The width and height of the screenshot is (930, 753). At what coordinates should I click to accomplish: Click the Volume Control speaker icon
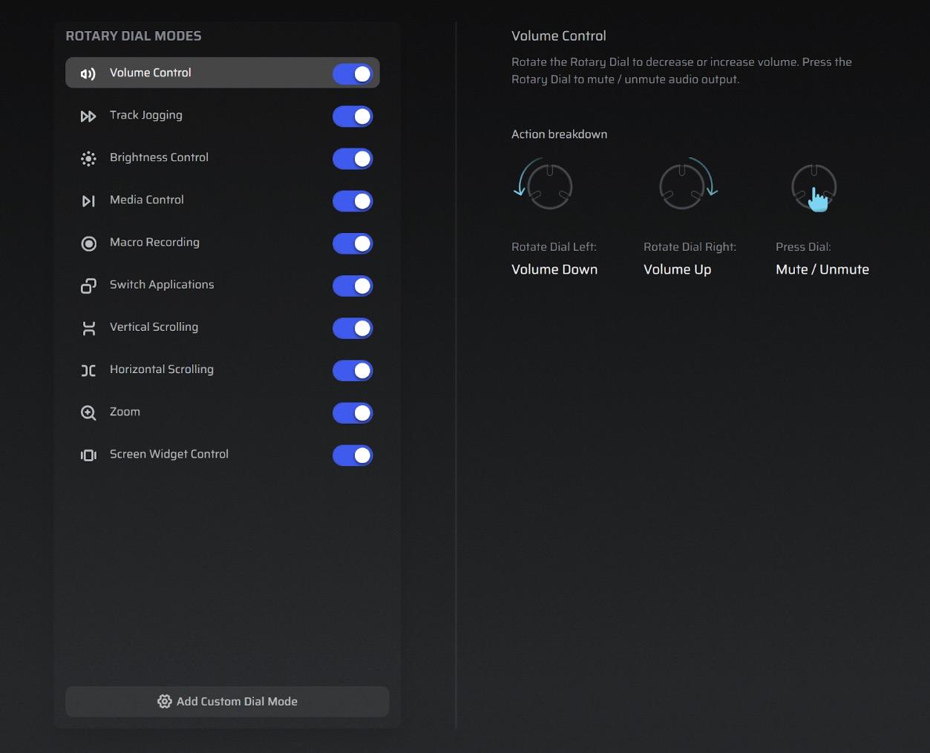click(x=88, y=73)
